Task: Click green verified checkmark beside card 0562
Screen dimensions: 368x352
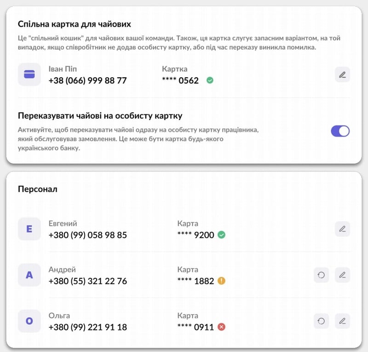Action: coord(210,81)
